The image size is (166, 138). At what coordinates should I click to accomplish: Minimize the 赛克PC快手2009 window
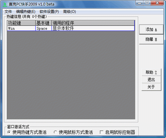[139, 3]
